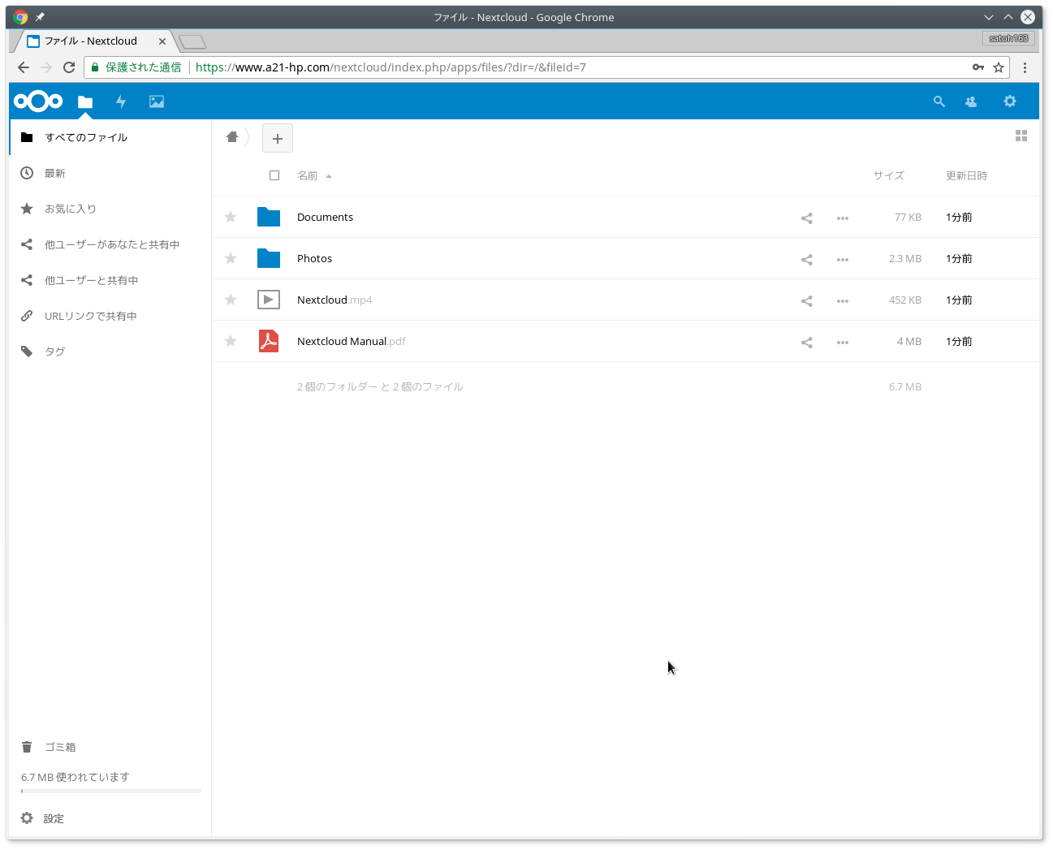Open the settings gear in blue header
The image size is (1053, 850).
[x=1010, y=101]
